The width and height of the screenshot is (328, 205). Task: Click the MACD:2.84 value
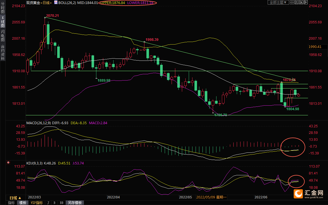coord(98,123)
